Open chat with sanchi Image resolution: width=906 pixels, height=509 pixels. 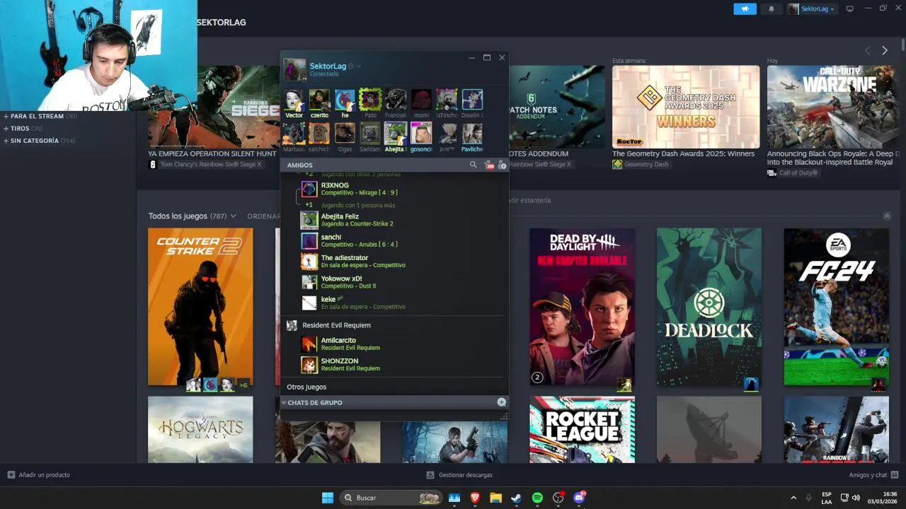394,240
